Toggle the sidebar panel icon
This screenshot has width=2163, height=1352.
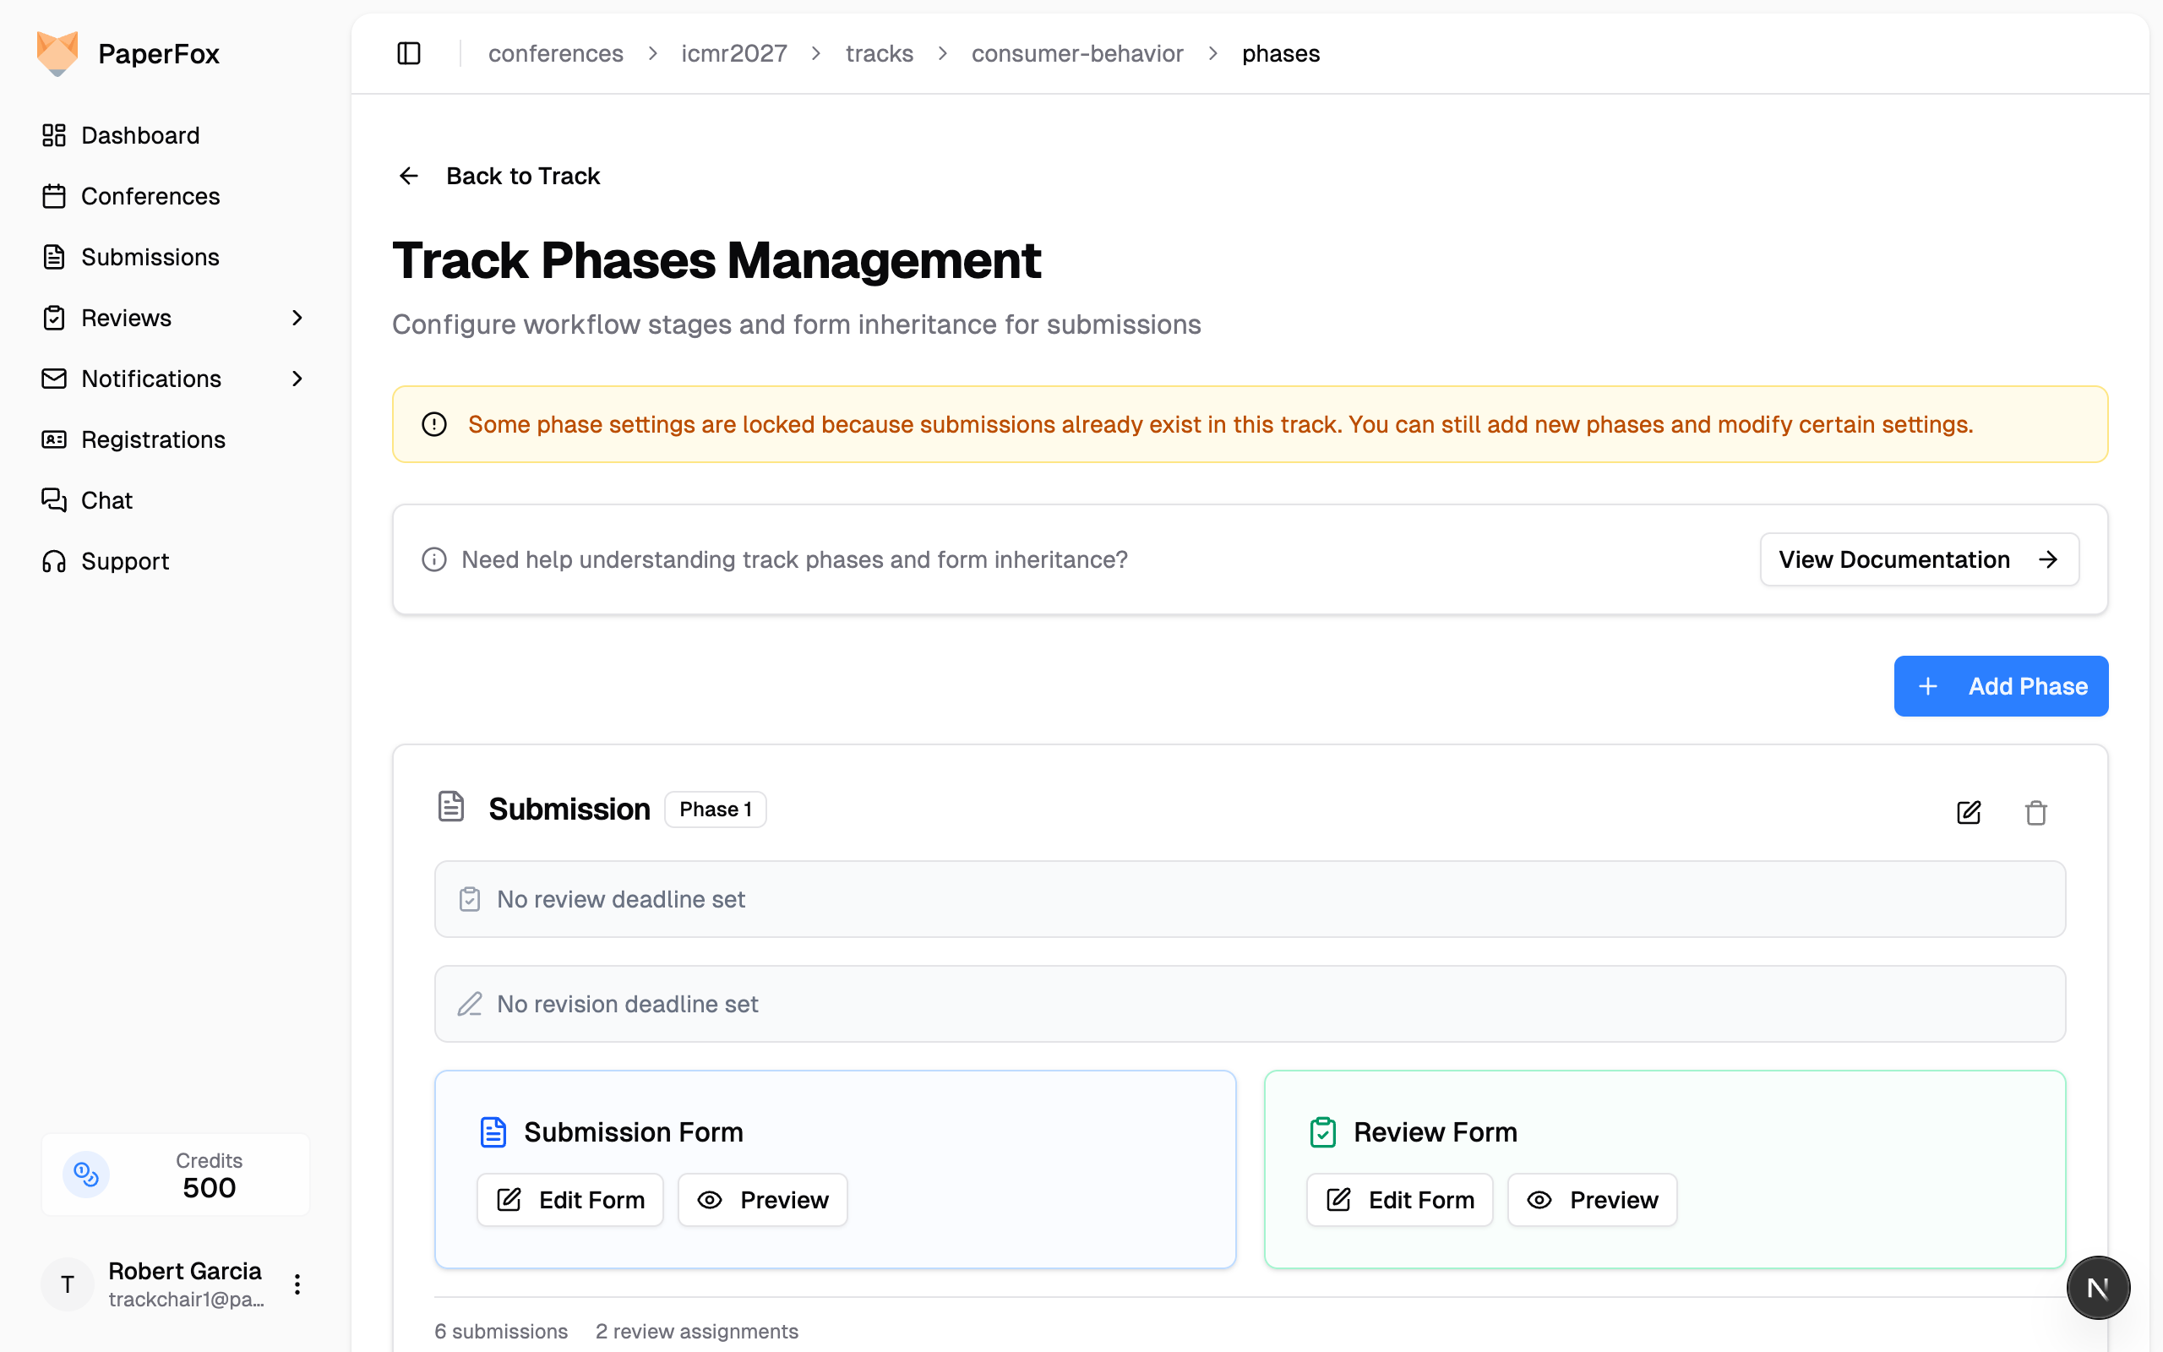(x=408, y=53)
